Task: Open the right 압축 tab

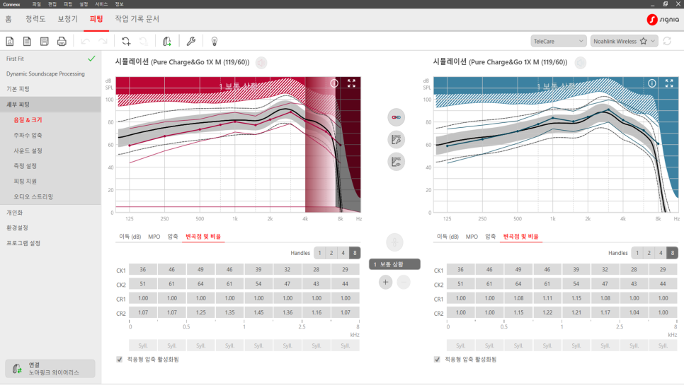Action: (490, 237)
